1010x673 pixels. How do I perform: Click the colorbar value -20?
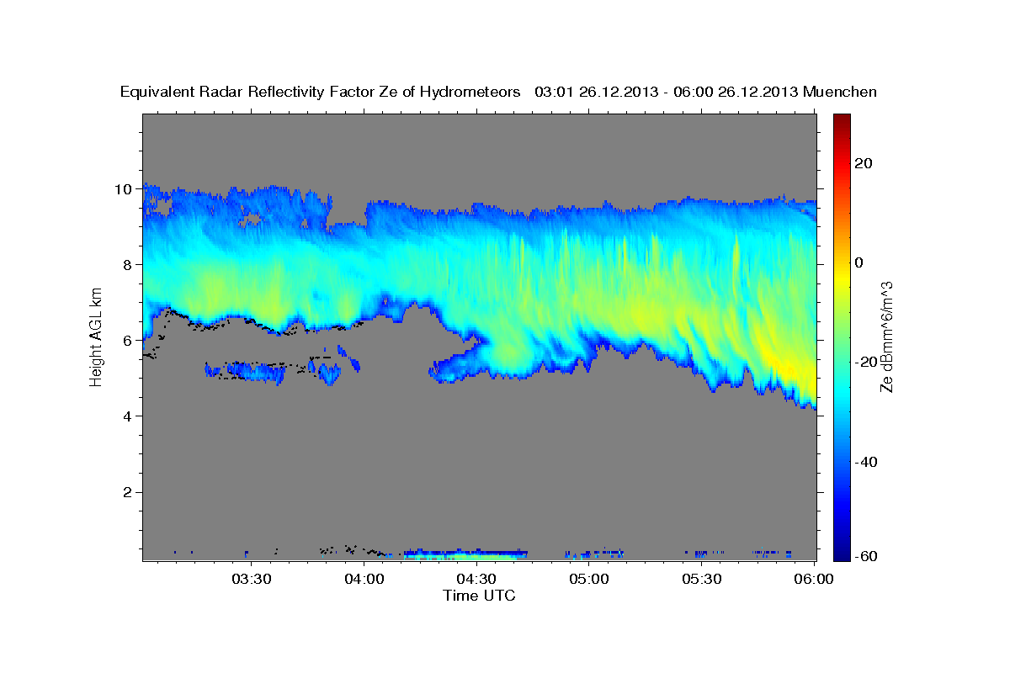(864, 362)
